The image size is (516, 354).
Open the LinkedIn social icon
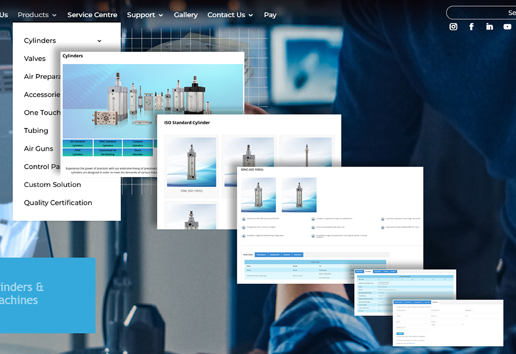[x=489, y=27]
